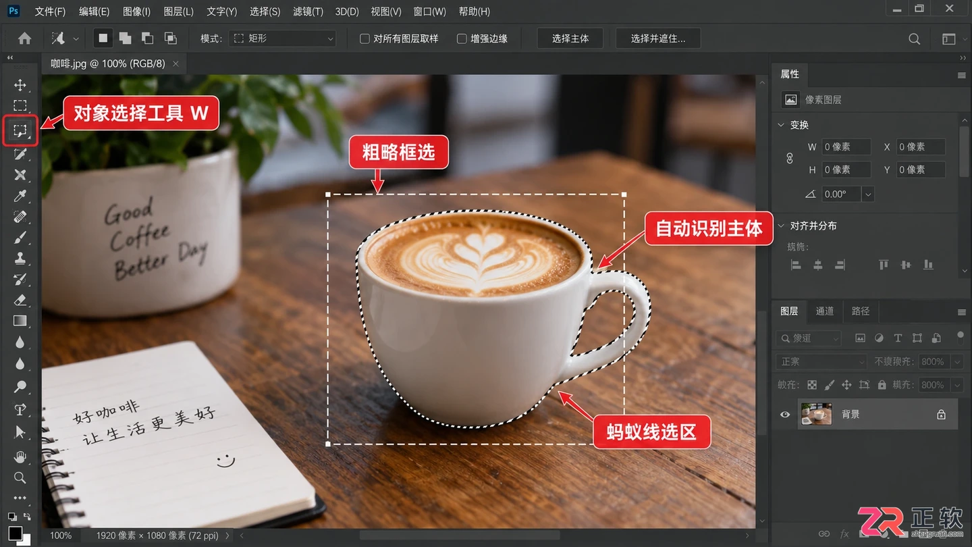Open the 图像(I) menu
Viewport: 972px width, 547px height.
pyautogui.click(x=136, y=11)
